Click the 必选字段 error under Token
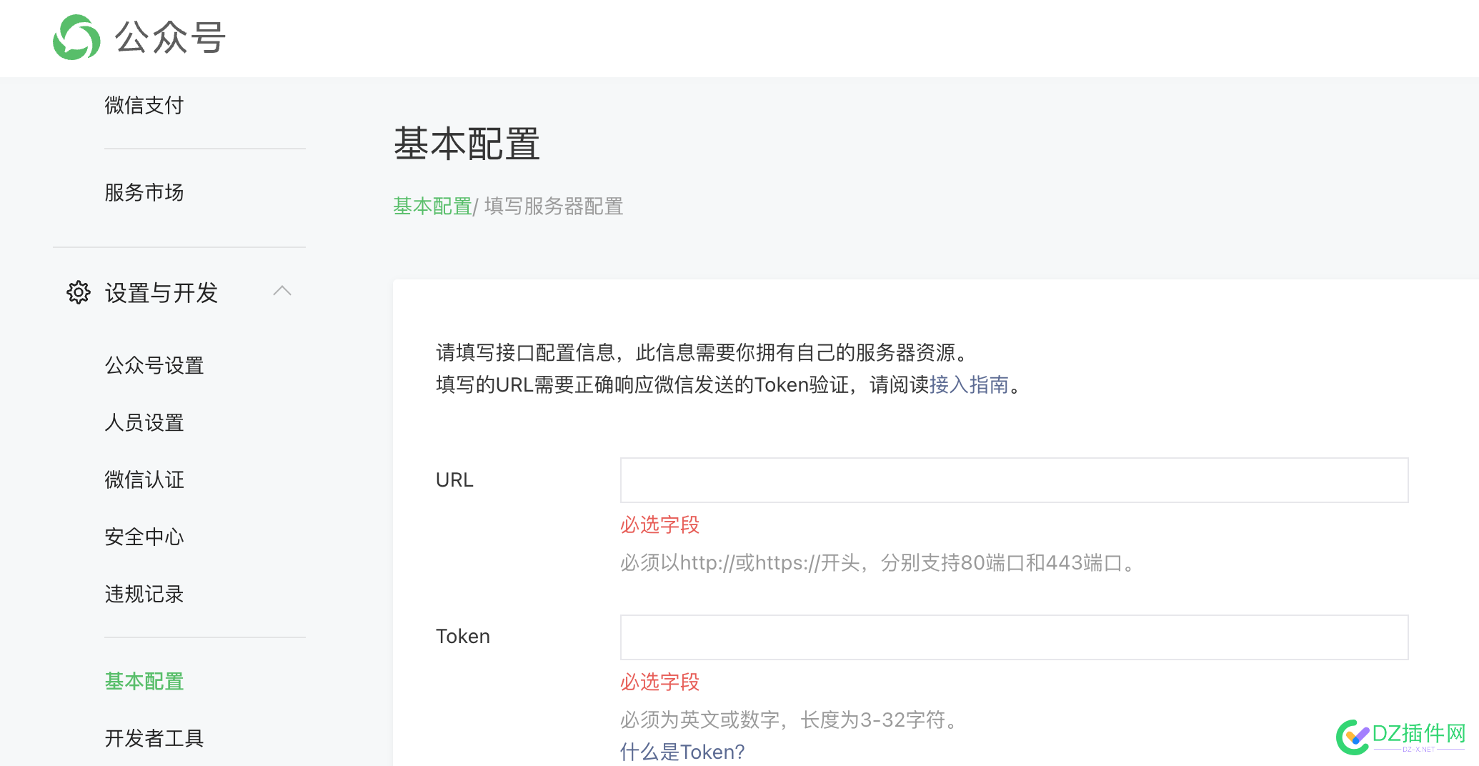1479x766 pixels. pyautogui.click(x=659, y=682)
